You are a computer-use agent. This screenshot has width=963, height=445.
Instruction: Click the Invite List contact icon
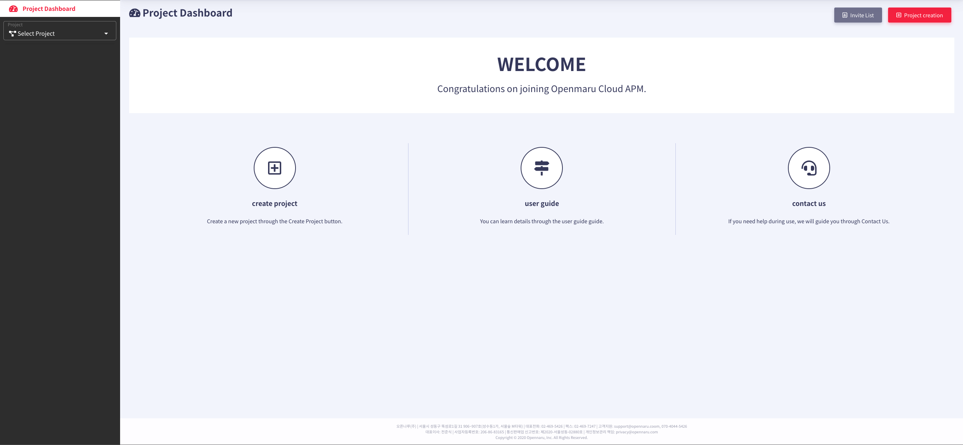pyautogui.click(x=845, y=15)
